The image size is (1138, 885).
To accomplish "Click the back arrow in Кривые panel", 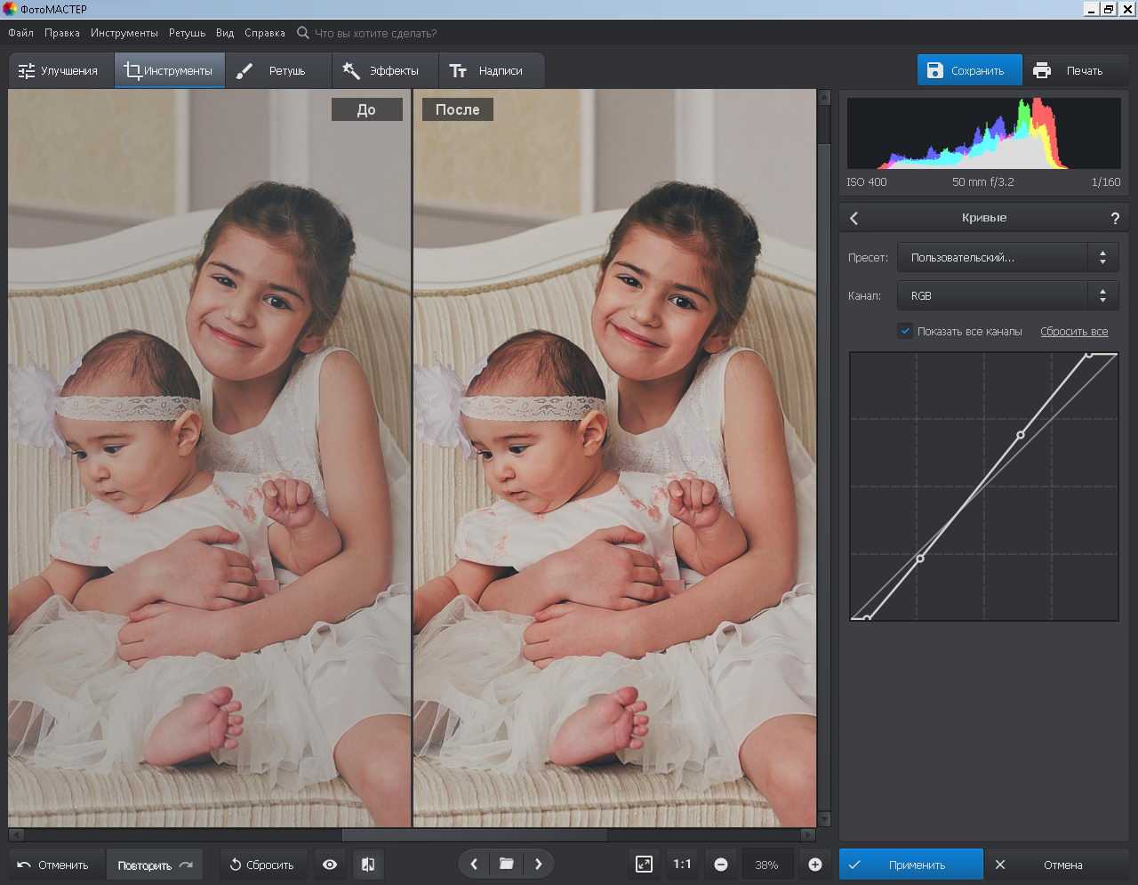I will coord(854,218).
